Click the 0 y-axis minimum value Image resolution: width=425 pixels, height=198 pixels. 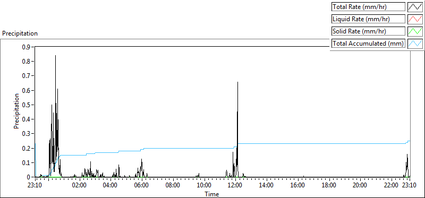pos(30,177)
